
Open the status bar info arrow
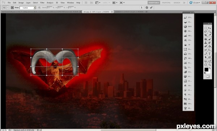coord(38,130)
